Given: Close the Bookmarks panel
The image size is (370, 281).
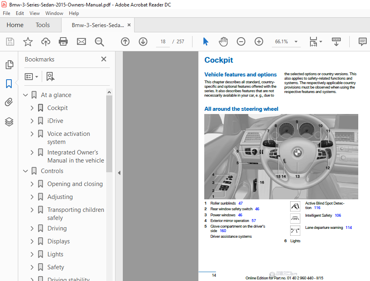Looking at the screenshot, I should [x=104, y=59].
